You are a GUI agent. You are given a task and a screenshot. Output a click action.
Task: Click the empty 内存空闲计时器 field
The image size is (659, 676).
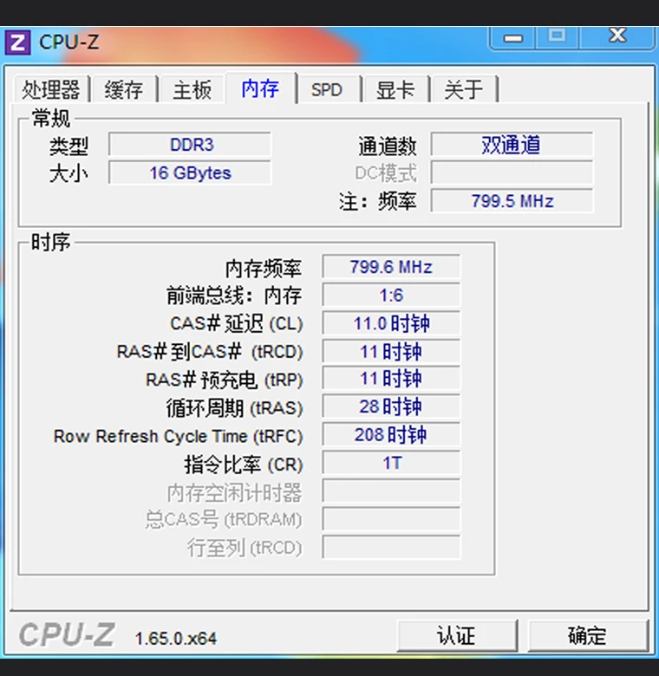(x=391, y=491)
